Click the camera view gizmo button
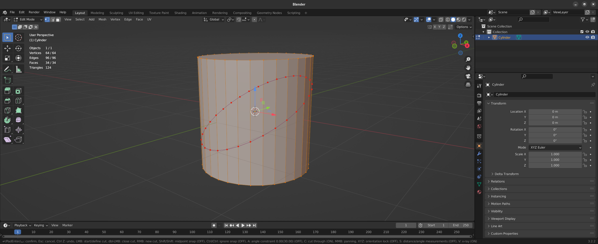Screen dimensions: 598x244 [468, 76]
